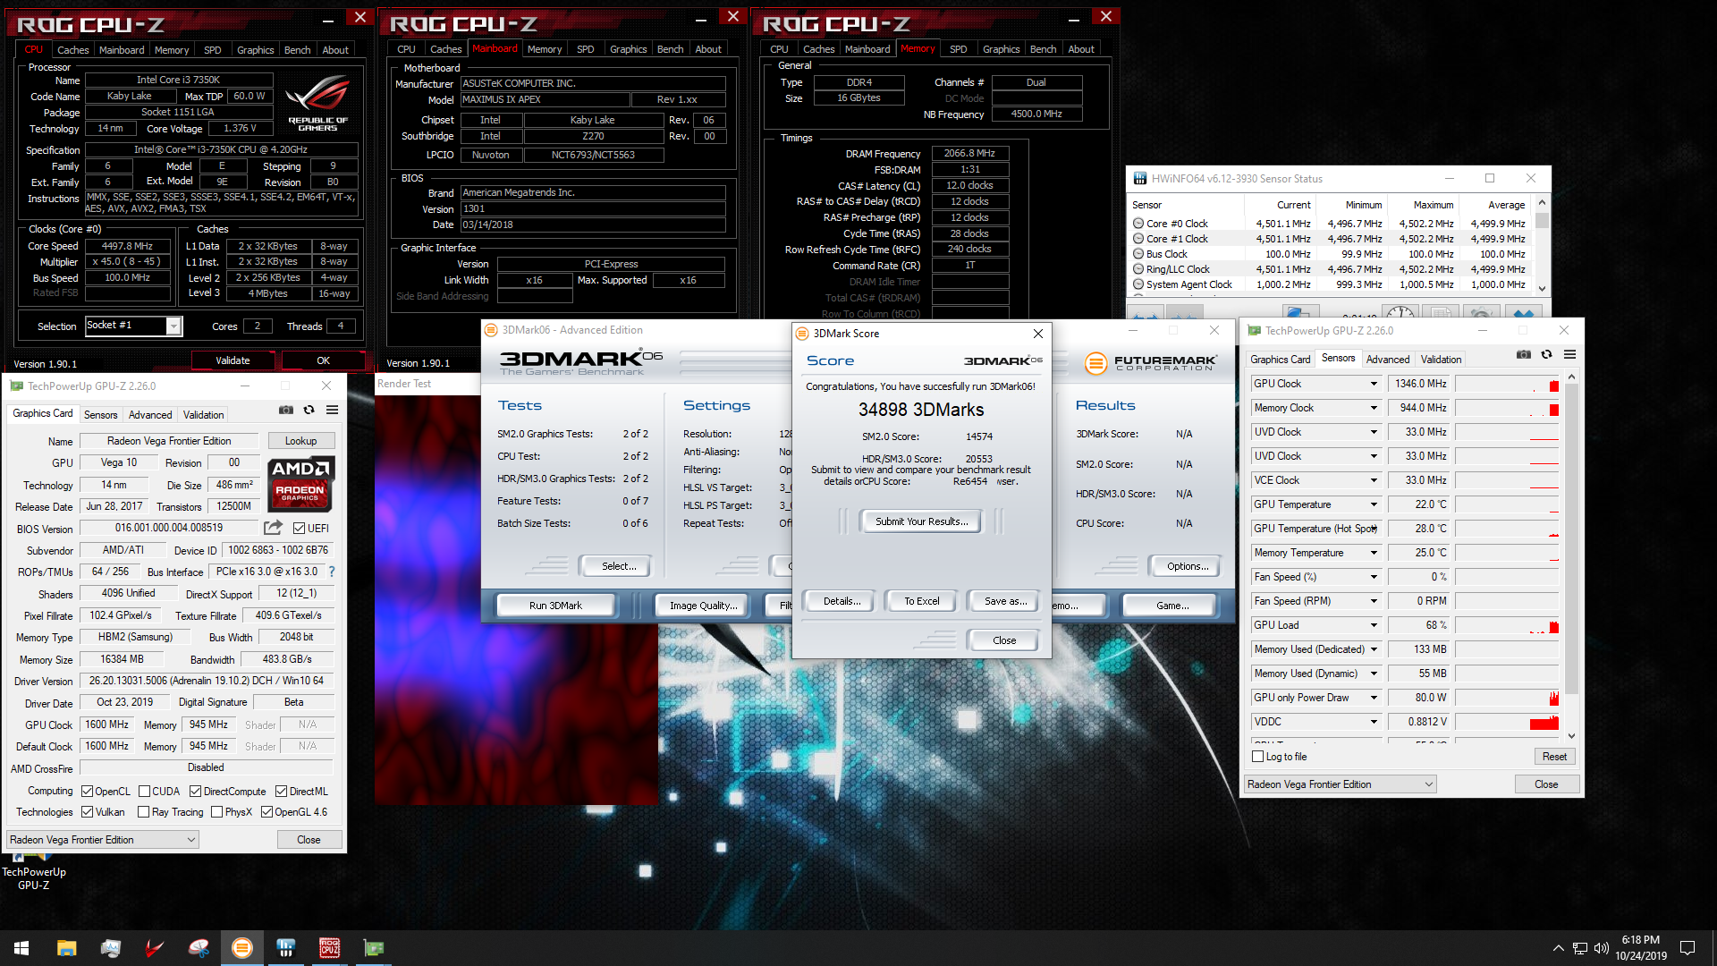
Task: Click the Bus Interface question mark
Action: 332,572
